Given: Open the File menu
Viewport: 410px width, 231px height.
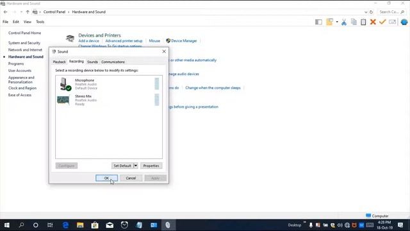Looking at the screenshot, I should (x=6, y=22).
